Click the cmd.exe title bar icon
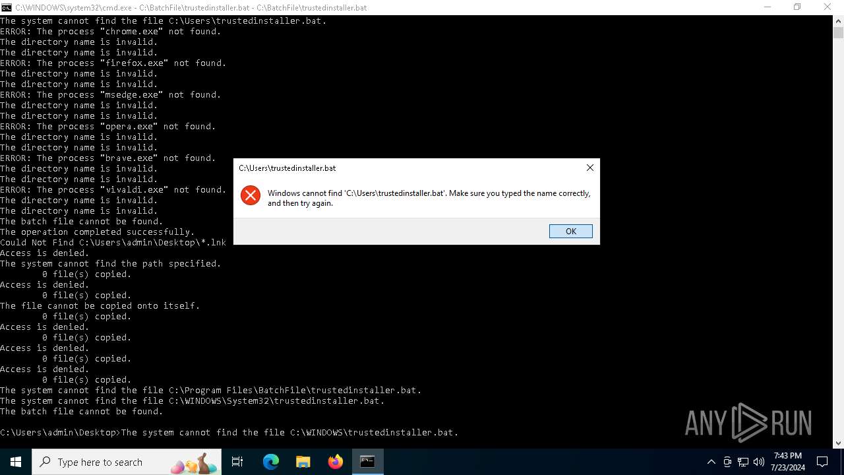 (7, 7)
